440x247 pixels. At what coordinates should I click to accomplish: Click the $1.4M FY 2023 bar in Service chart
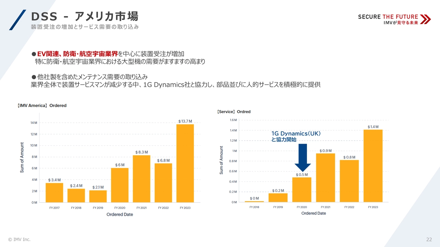[x=373, y=166]
